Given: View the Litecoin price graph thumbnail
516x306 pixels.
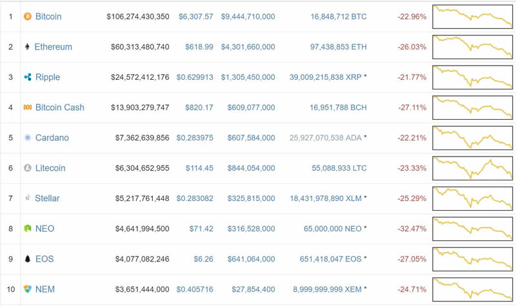Looking at the screenshot, I should pos(473,168).
